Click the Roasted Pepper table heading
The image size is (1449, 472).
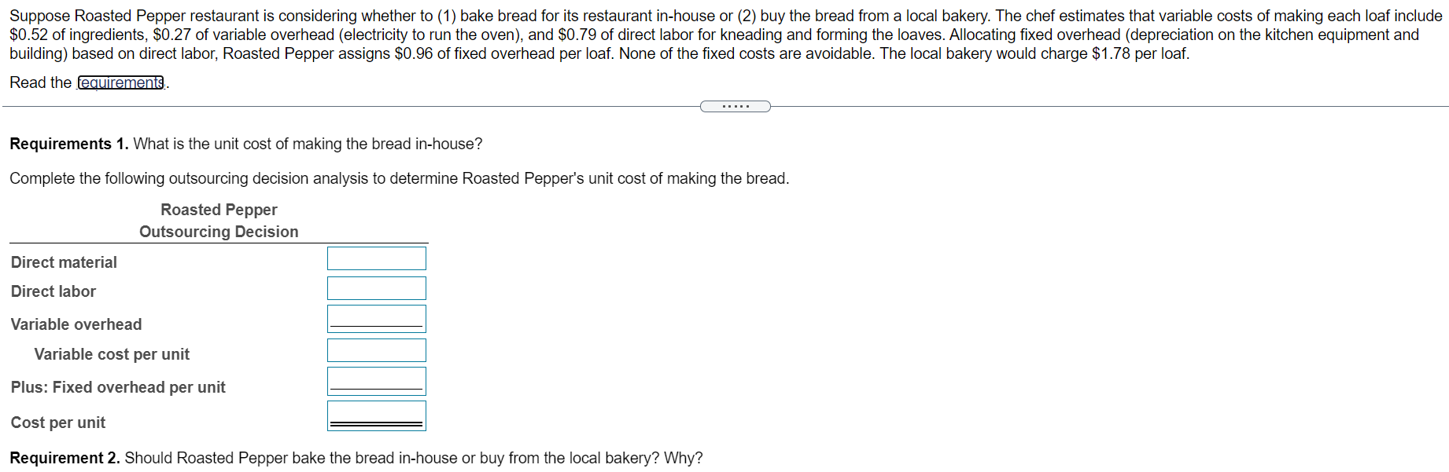(218, 210)
